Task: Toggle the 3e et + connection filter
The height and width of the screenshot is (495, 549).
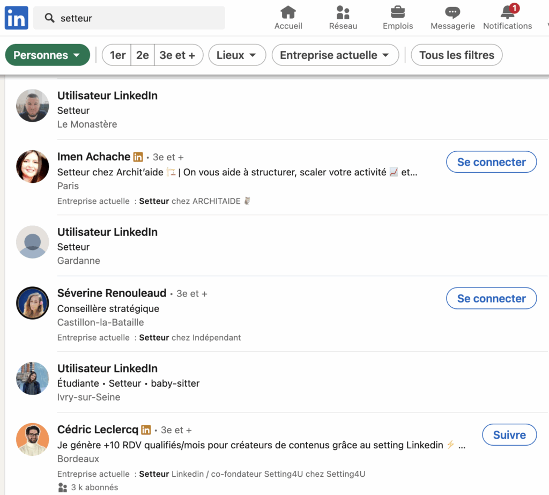Action: (x=178, y=55)
